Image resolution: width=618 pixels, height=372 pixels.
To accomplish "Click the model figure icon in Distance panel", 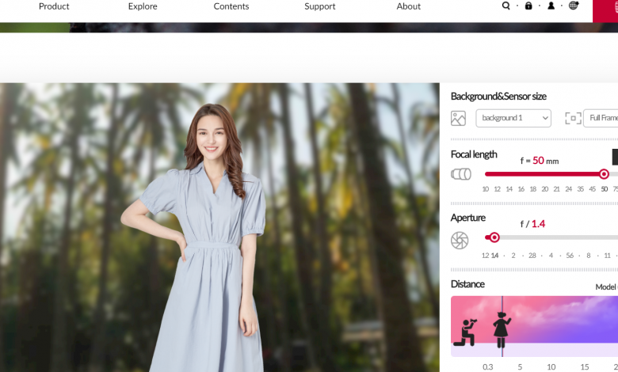I will [x=502, y=330].
